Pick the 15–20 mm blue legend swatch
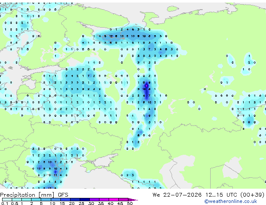Image resolution: width=266 pixels, height=205 pixels. coord(65,200)
